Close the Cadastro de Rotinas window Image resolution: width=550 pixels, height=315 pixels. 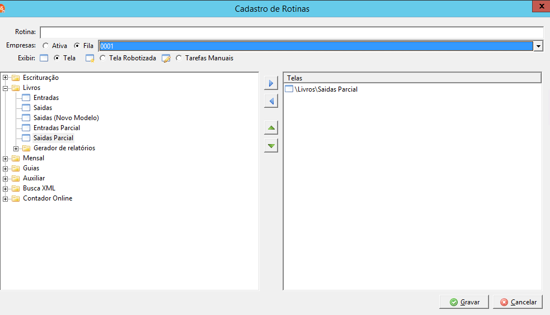(541, 6)
